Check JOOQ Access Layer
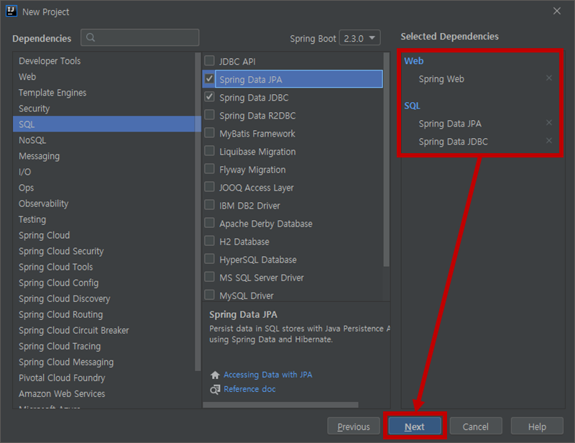575x443 pixels. 209,186
